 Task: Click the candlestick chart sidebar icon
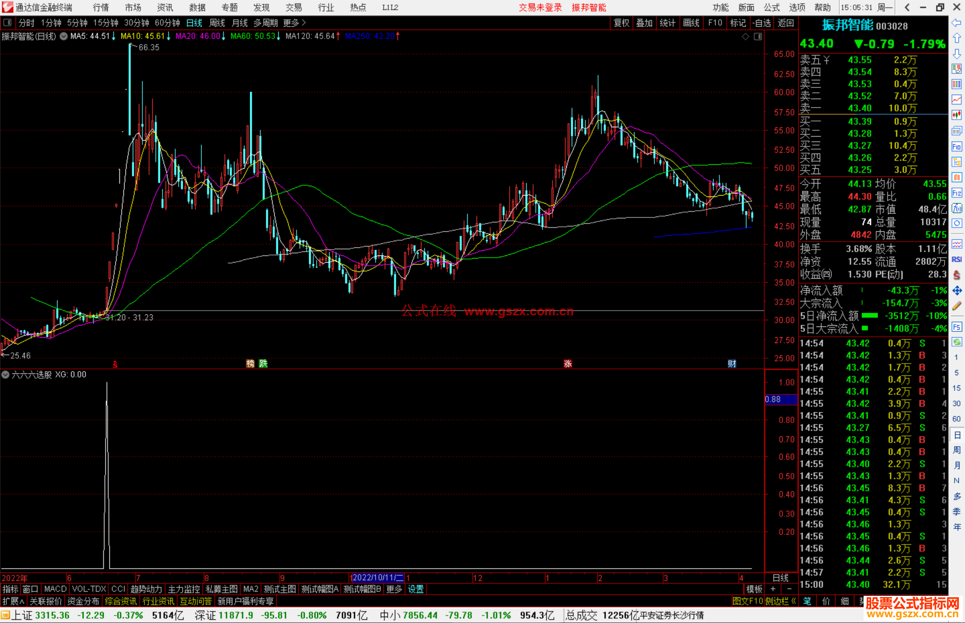(957, 115)
